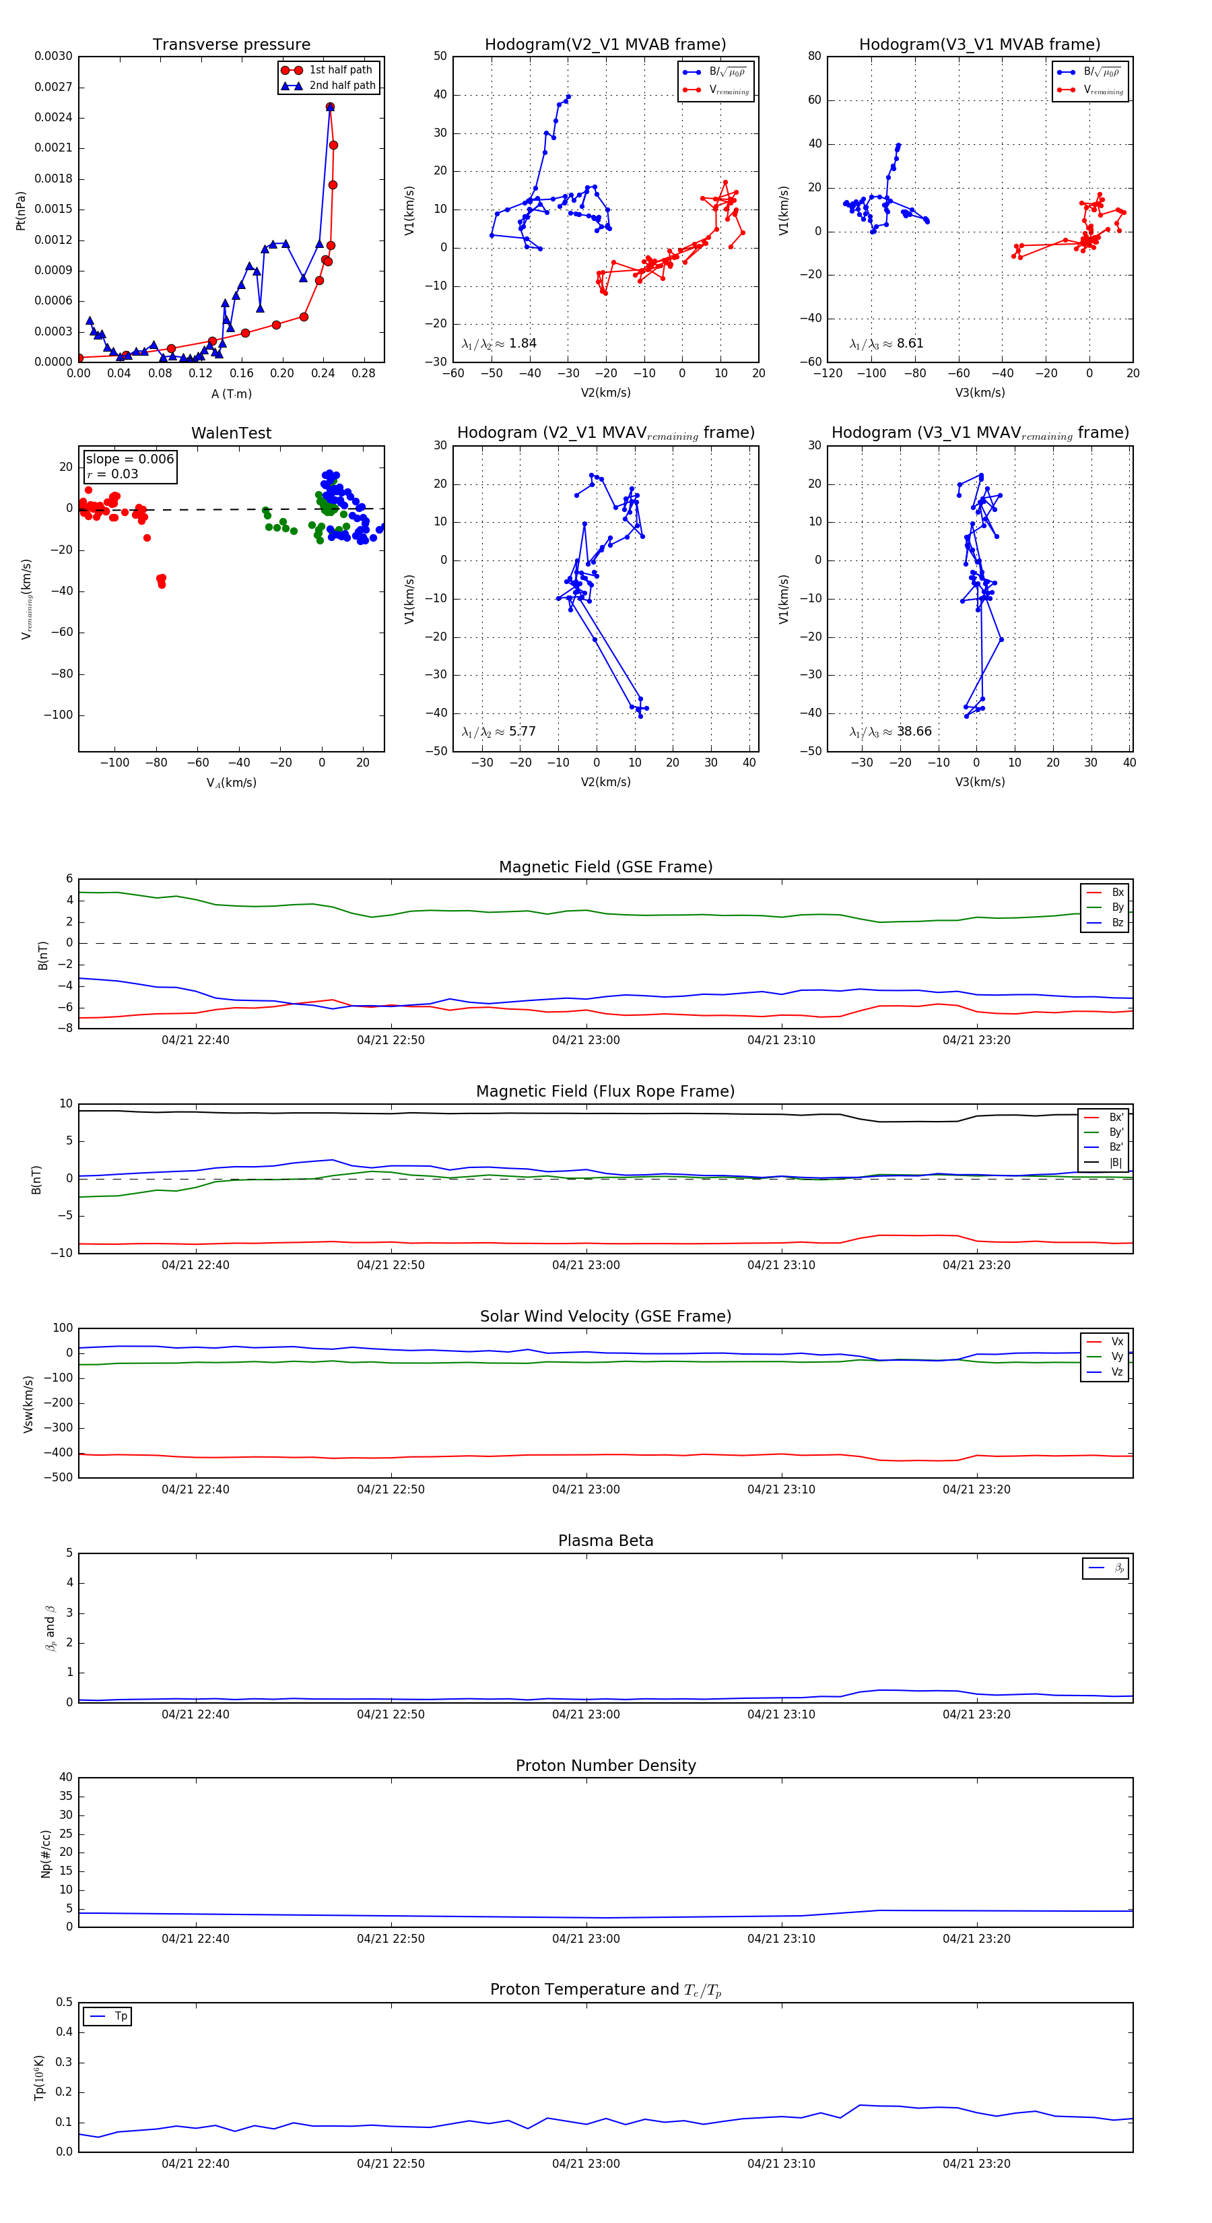Click 'Bz' in GSE magnetic field legend
Screen dimensions: 1212x2223
tap(1105, 922)
